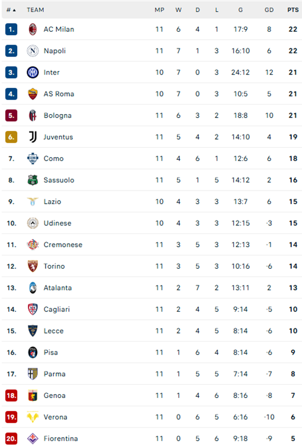302x447 pixels.
Task: Select the Cagliari crest icon
Action: click(32, 309)
